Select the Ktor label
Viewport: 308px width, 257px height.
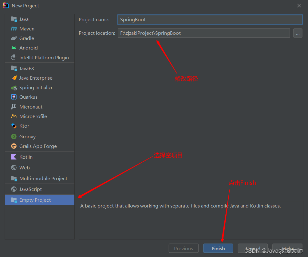(x=24, y=126)
